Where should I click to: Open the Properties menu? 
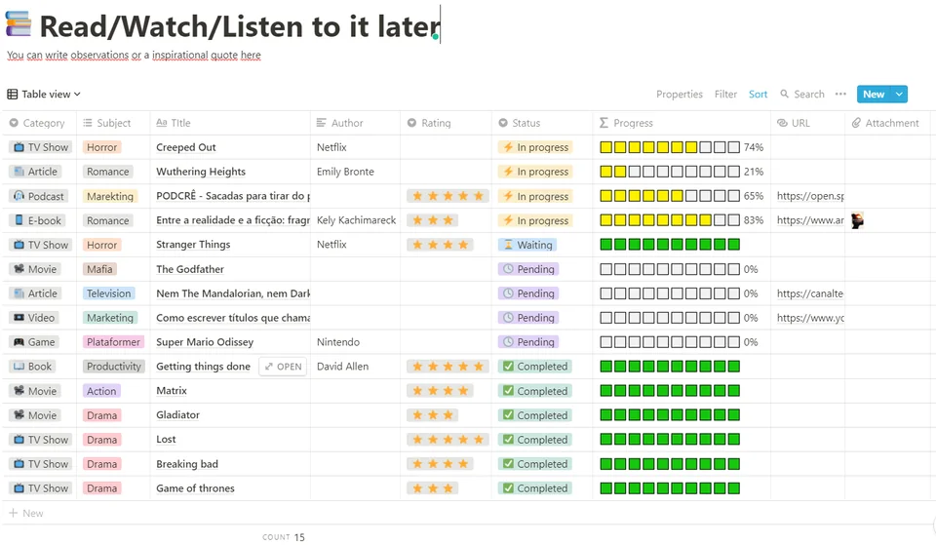(680, 95)
